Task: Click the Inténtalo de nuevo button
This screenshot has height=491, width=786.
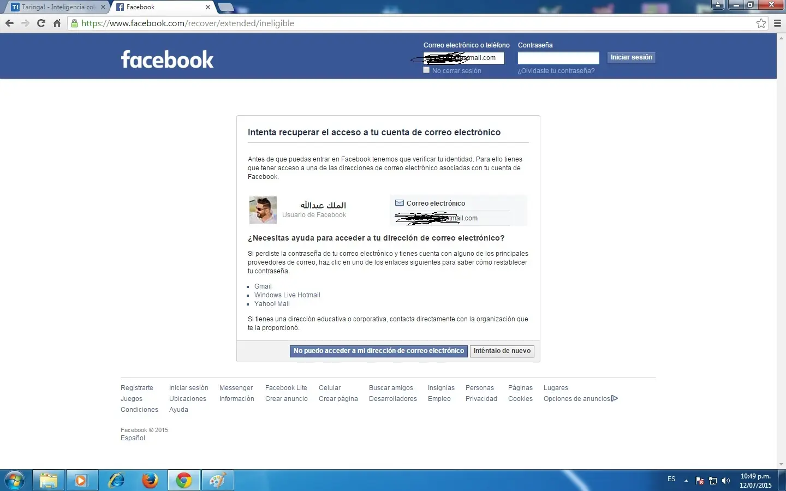Action: (502, 351)
